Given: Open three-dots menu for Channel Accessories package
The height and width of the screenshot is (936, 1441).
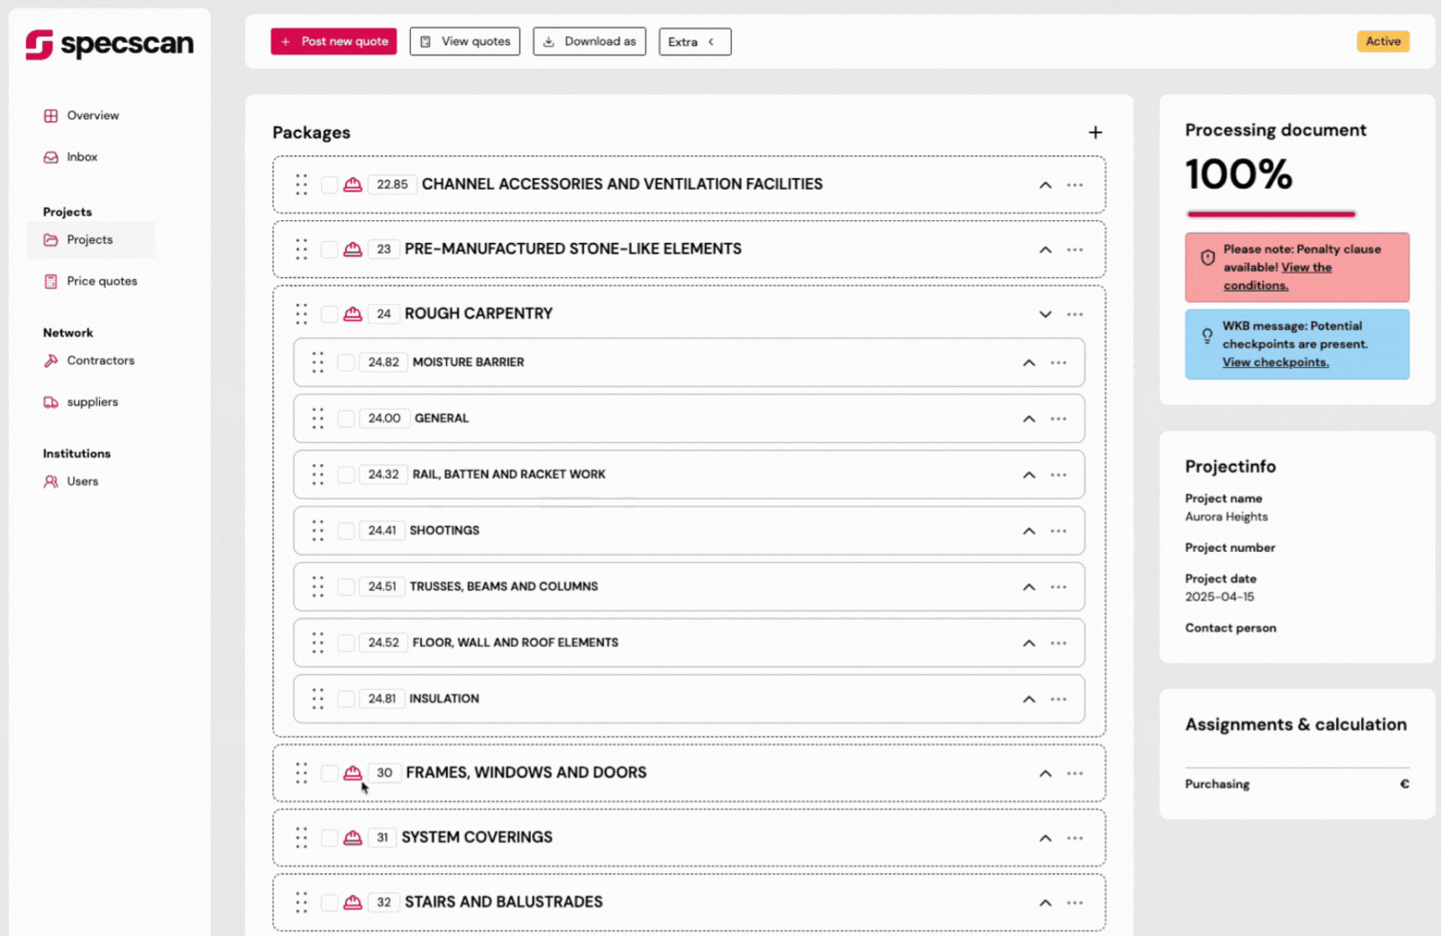Looking at the screenshot, I should tap(1075, 185).
